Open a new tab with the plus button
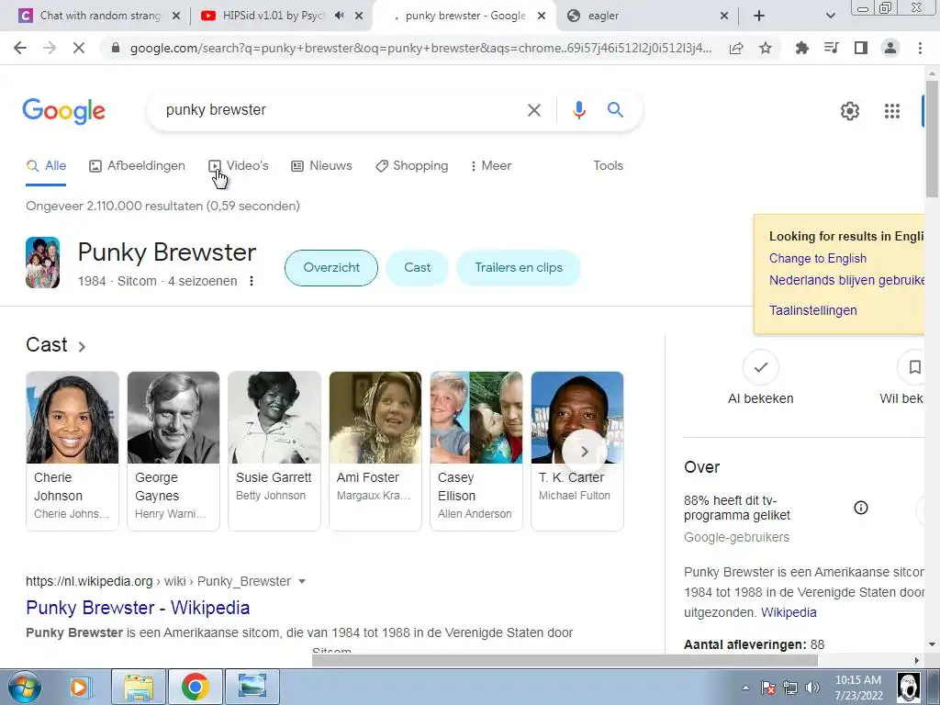Viewport: 940px width, 705px height. 759,16
